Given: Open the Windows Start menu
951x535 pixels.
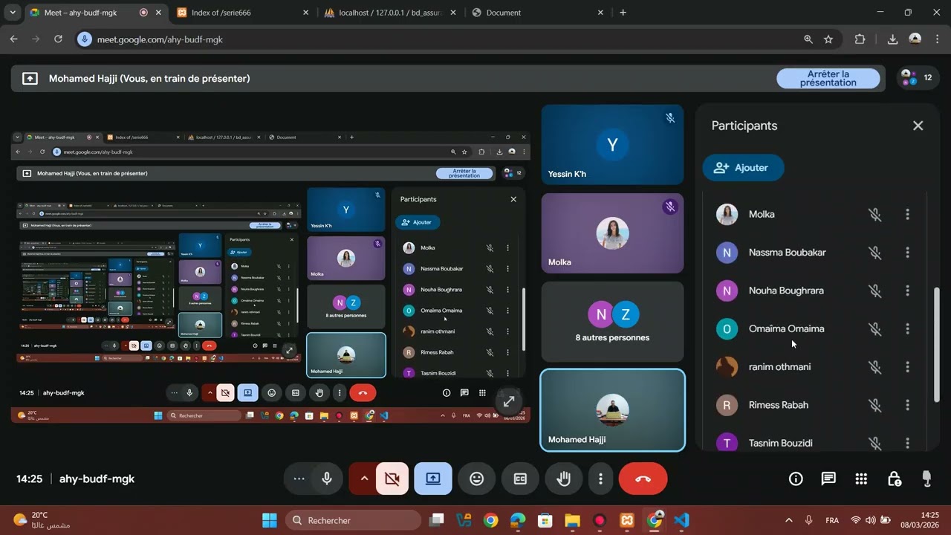Looking at the screenshot, I should (x=270, y=520).
